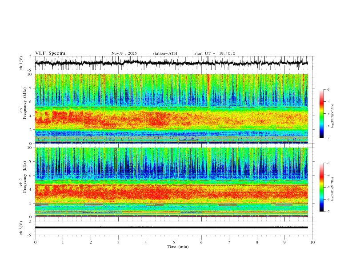Click the "-4" label on lower colorbar
352x272 pixels.
pyautogui.click(x=328, y=175)
